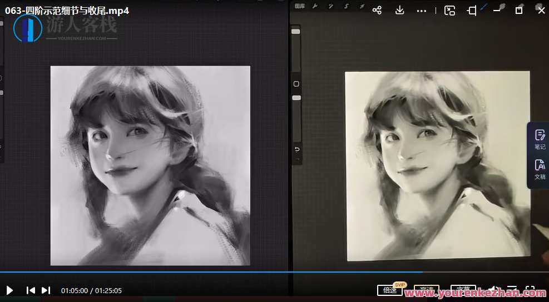549x302 pixels.
Task: Open the three-dots more options menu
Action: click(x=422, y=11)
